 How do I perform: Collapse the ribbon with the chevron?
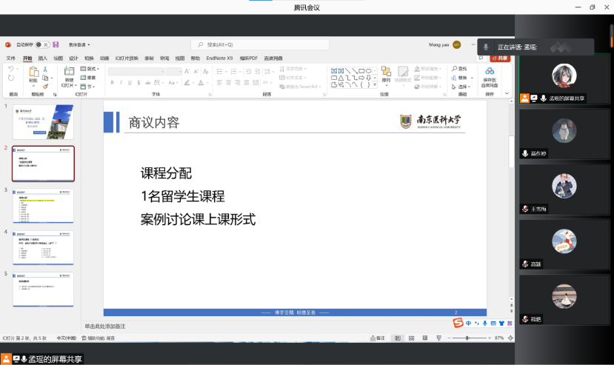click(507, 94)
